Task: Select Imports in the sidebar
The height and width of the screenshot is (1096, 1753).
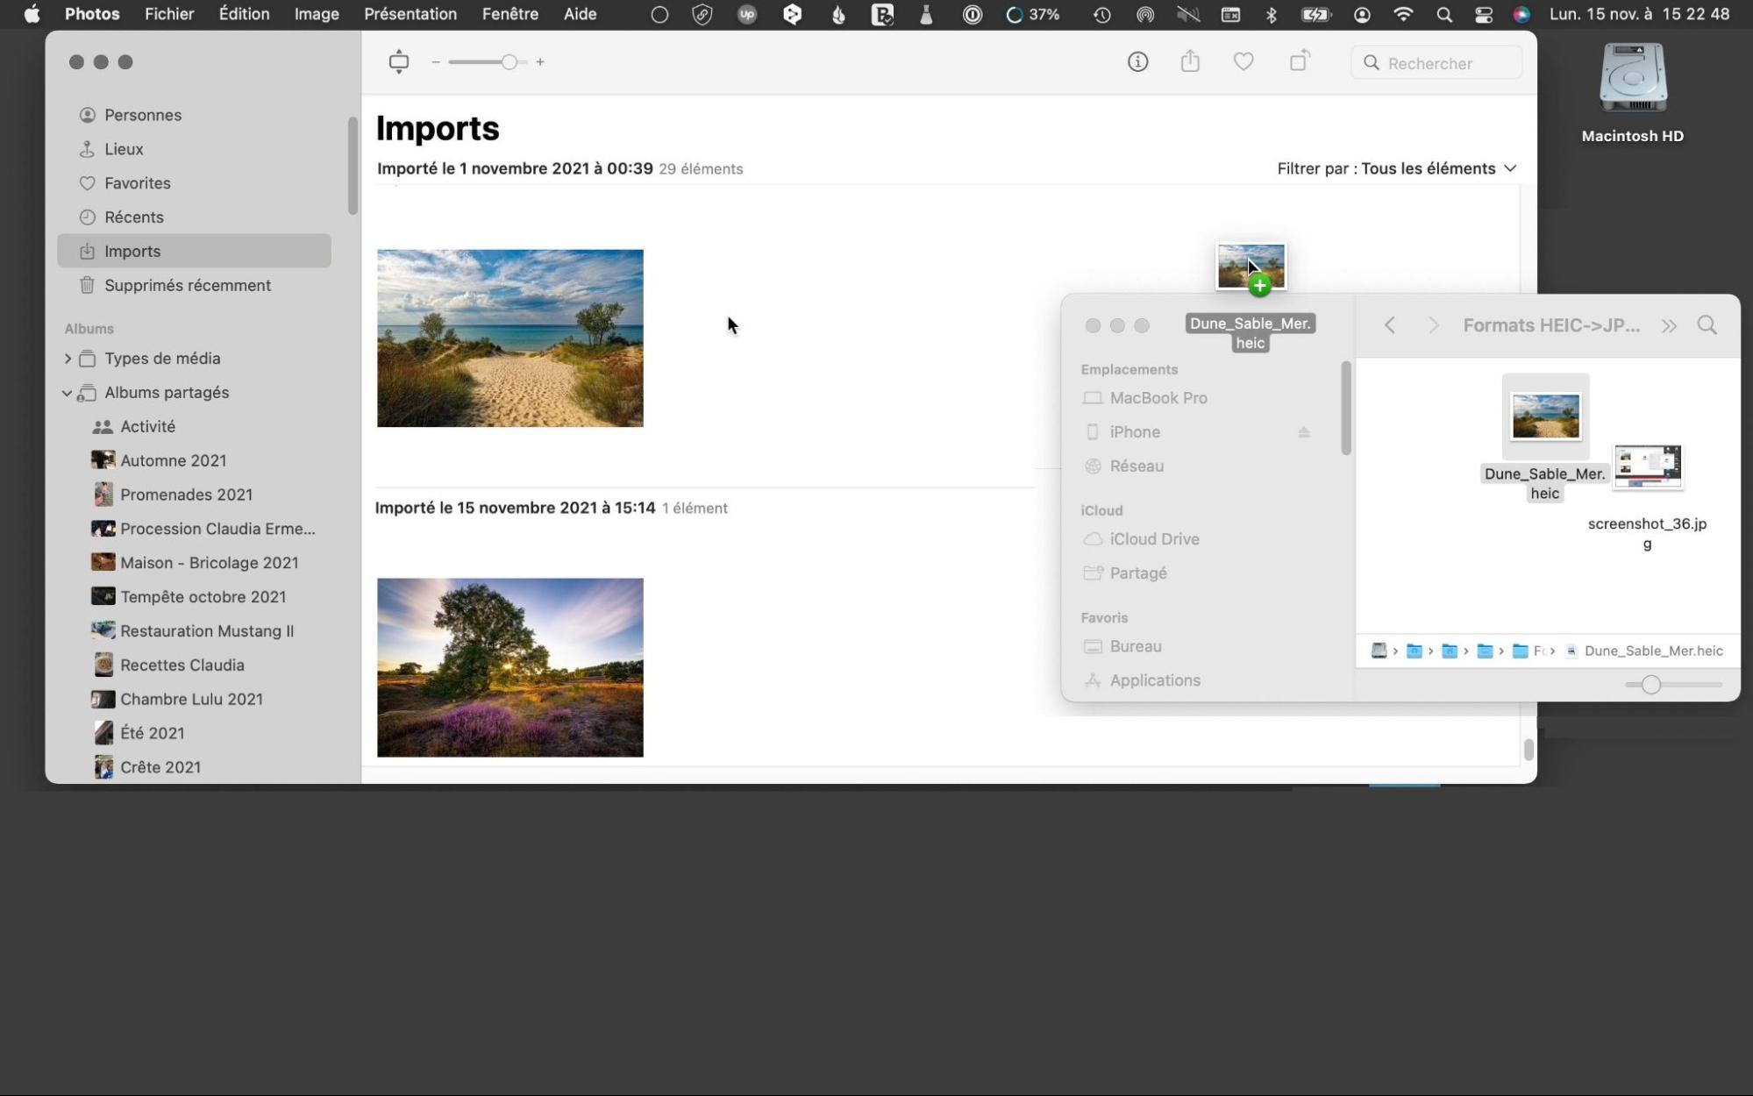Action: point(194,252)
